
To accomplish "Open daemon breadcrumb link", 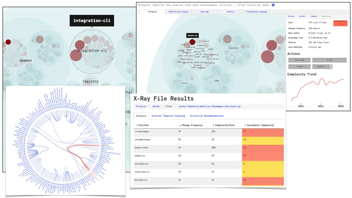I will (314, 16).
